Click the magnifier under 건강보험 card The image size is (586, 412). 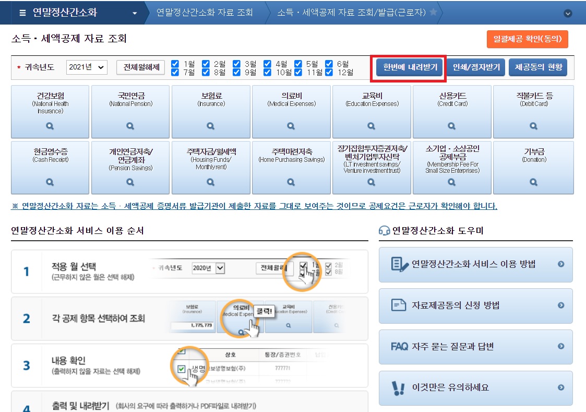(x=50, y=126)
